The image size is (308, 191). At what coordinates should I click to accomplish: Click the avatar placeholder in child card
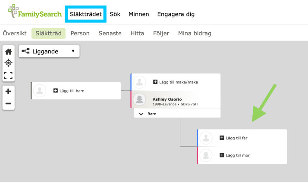point(40,91)
